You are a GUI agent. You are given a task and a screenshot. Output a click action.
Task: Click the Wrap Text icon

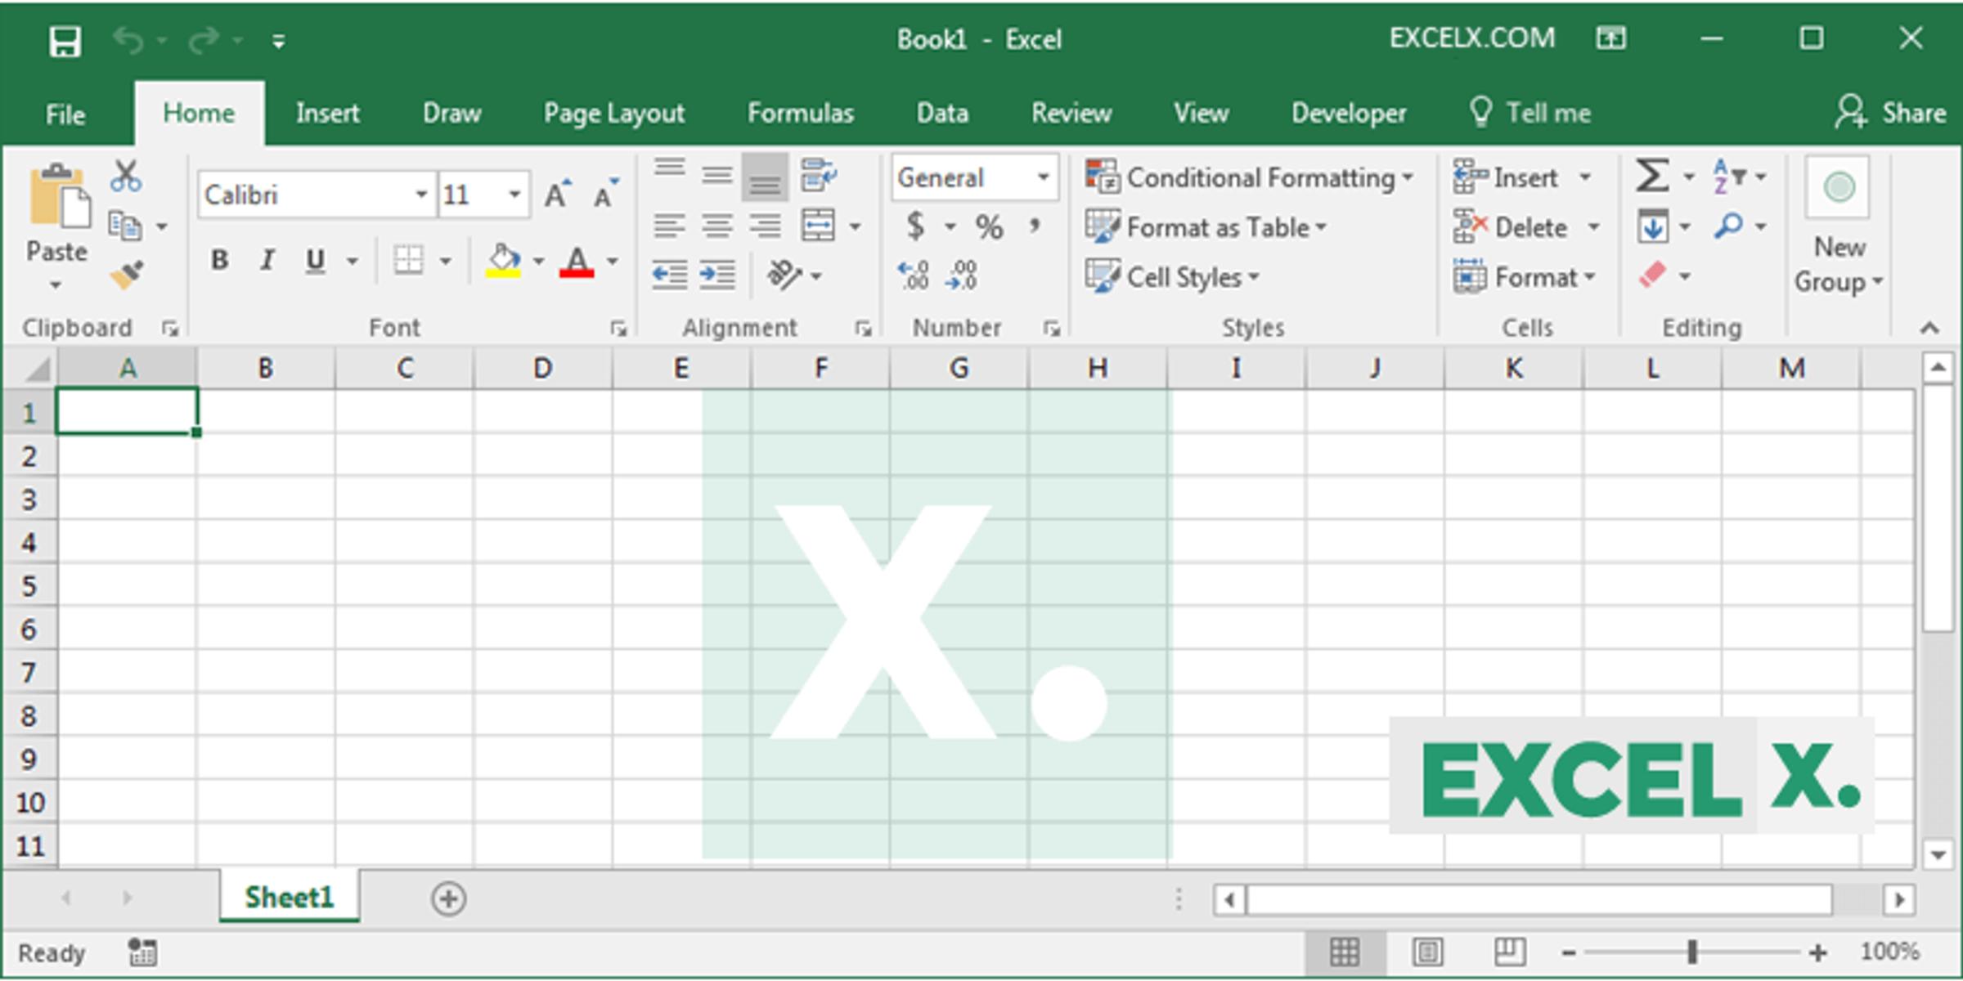point(819,175)
